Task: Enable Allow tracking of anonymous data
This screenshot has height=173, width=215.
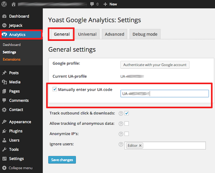Action: coord(126,124)
